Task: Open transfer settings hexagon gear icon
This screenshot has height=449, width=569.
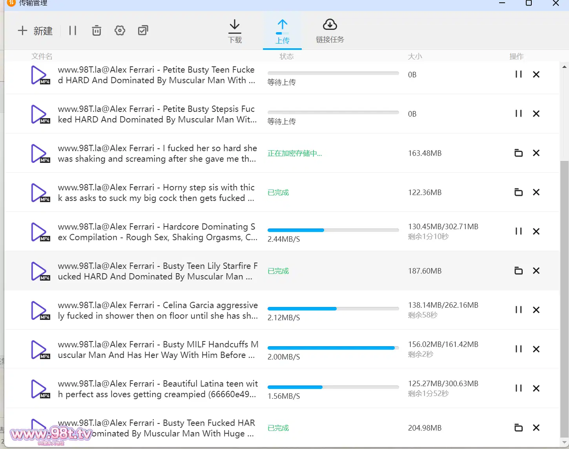Action: 120,31
